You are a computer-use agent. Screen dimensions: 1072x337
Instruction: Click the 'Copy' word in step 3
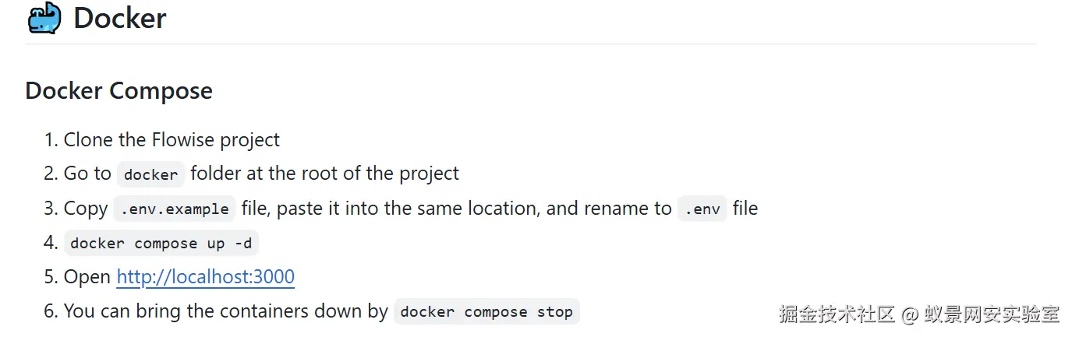(x=86, y=209)
